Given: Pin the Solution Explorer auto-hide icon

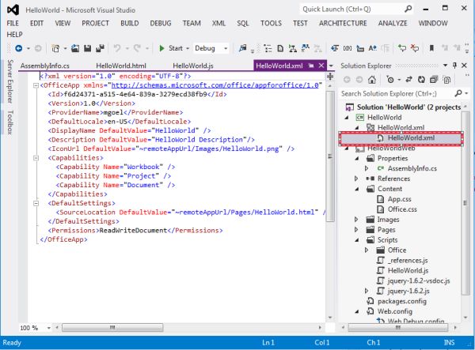Looking at the screenshot, I should pyautogui.click(x=454, y=66).
